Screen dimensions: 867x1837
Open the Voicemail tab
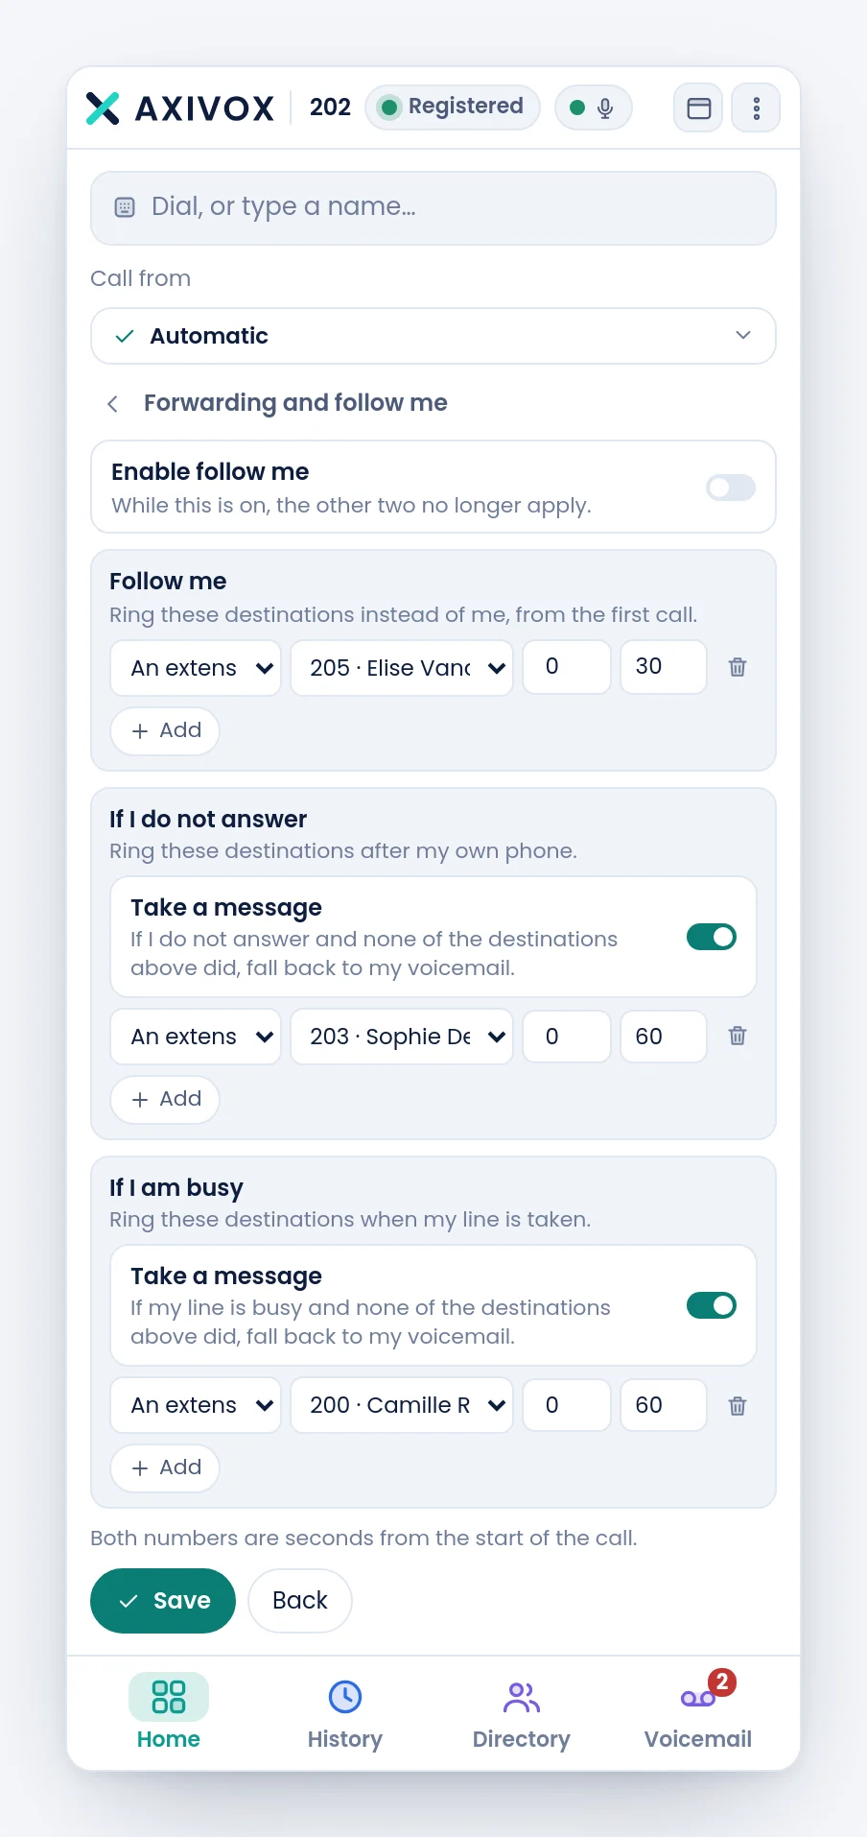(698, 1714)
